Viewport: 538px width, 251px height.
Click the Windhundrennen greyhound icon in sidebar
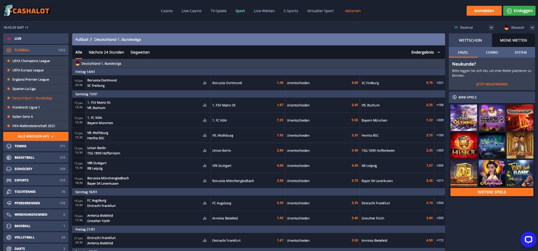click(9, 214)
